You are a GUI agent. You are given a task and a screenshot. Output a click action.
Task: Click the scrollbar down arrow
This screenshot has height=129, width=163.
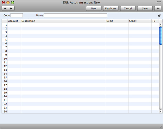(x=160, y=111)
